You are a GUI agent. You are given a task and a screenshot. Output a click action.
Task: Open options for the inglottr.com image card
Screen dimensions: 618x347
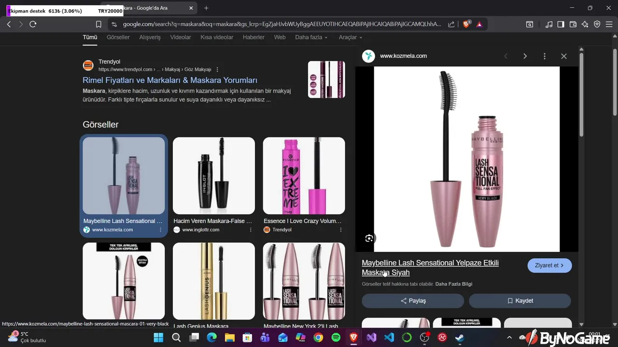point(251,230)
